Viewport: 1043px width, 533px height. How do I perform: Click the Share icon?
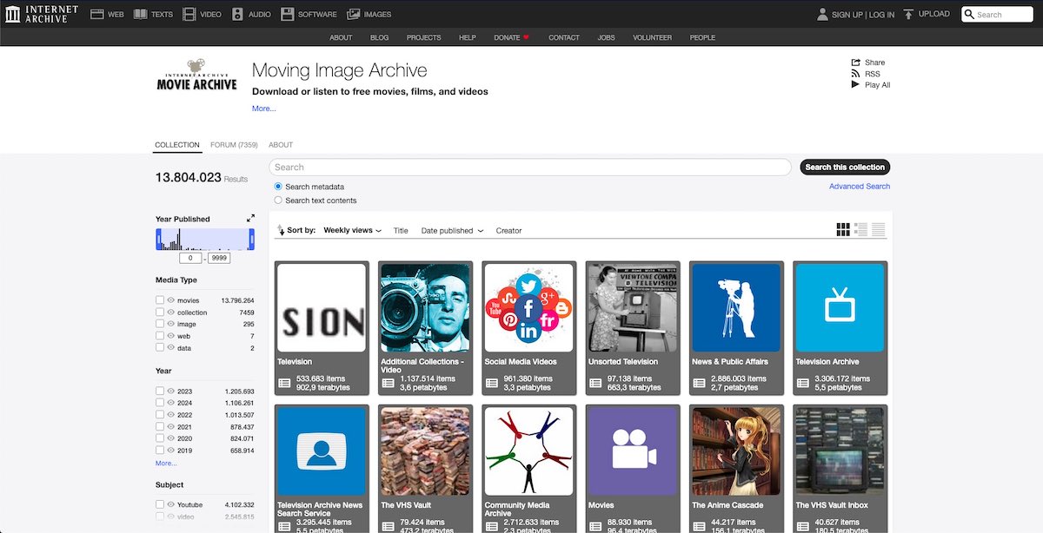(x=856, y=63)
